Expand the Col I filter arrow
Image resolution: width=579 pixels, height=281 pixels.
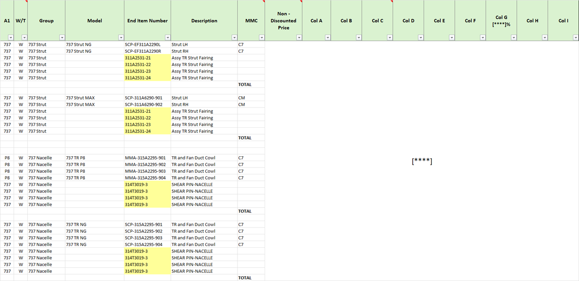(x=575, y=38)
